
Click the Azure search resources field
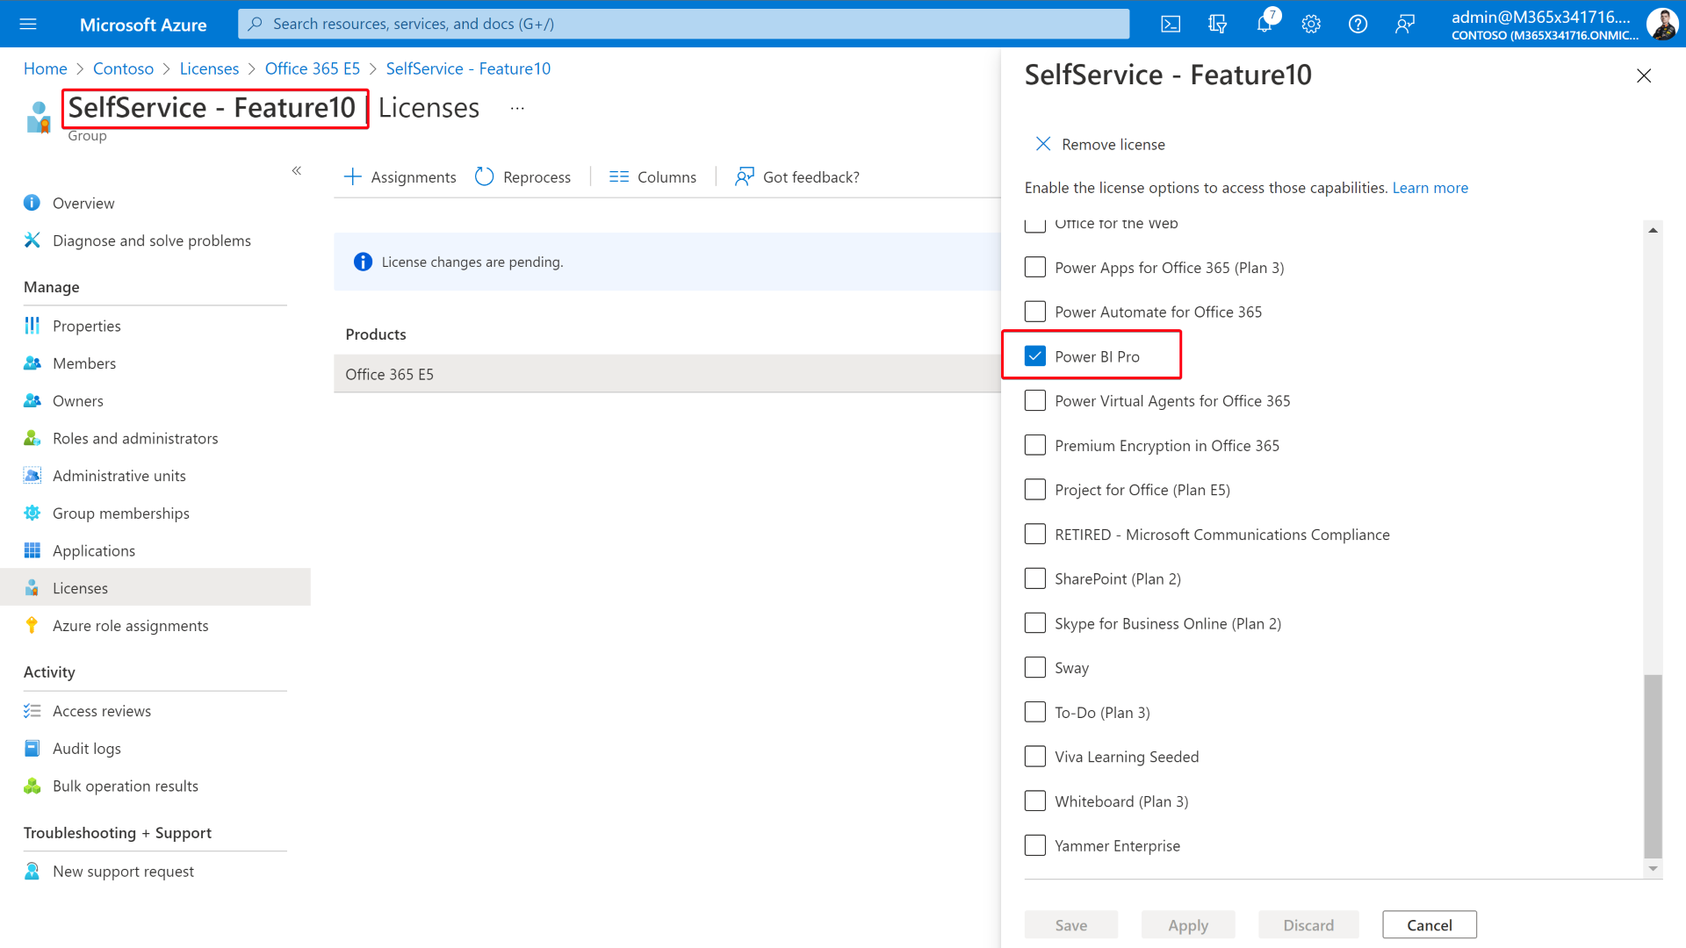coord(683,24)
